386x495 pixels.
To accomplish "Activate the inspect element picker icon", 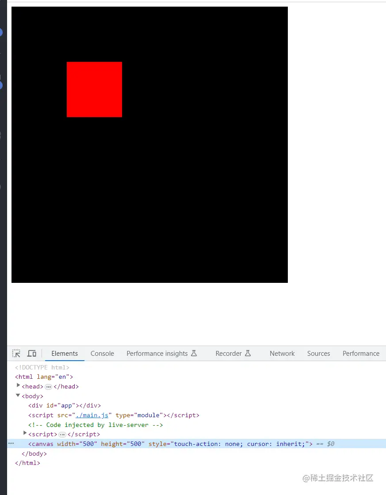I will pos(16,353).
